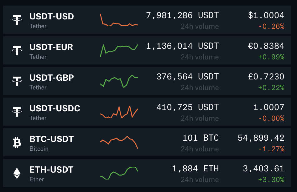Open the USDT-EUR market pair

pos(51,47)
